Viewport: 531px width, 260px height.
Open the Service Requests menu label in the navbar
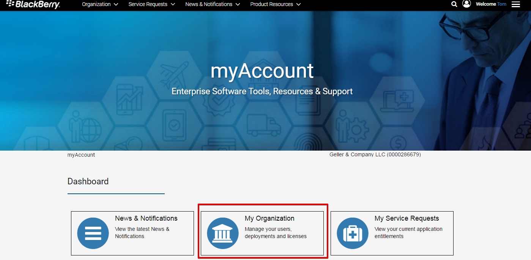click(x=148, y=4)
